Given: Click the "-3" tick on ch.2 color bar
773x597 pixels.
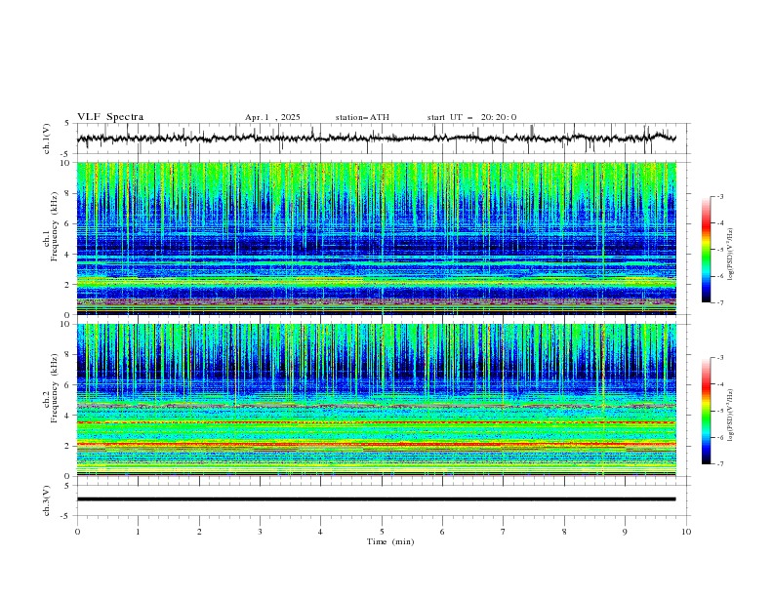Looking at the screenshot, I should point(719,358).
